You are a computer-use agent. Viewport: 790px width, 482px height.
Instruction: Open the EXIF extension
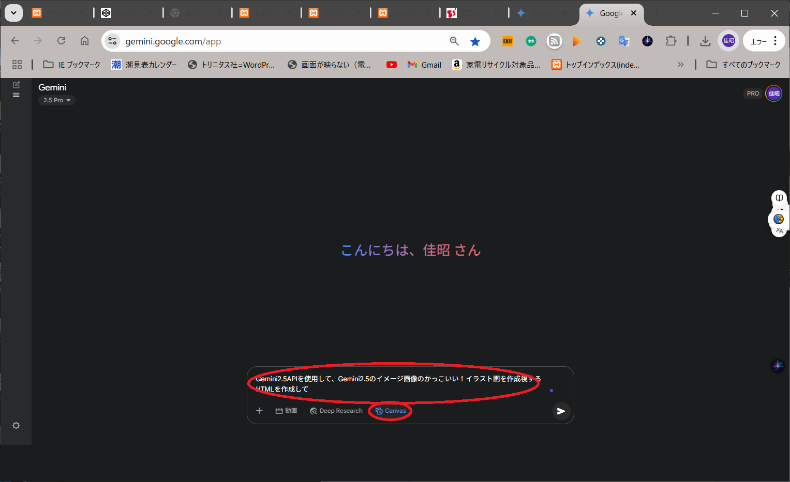[508, 41]
